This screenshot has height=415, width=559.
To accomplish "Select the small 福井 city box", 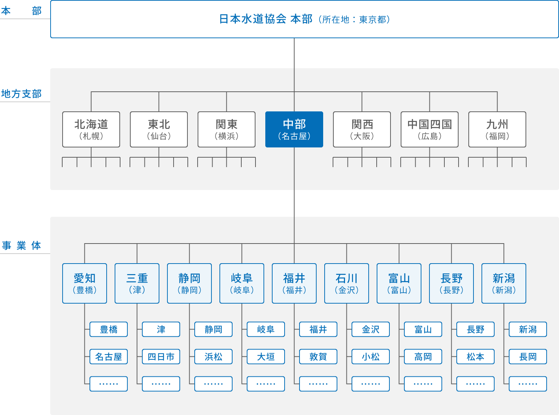I will coord(318,329).
